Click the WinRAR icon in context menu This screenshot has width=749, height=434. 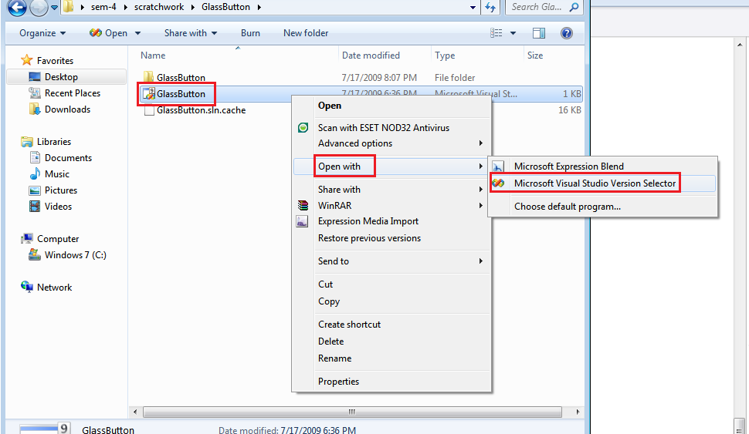pyautogui.click(x=303, y=206)
